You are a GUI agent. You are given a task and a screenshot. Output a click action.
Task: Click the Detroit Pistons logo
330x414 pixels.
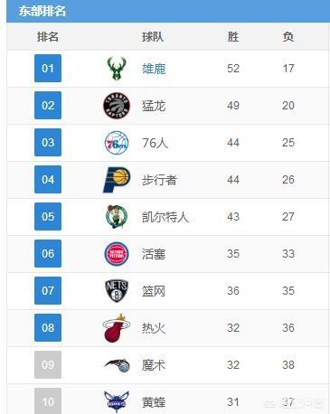pyautogui.click(x=117, y=254)
